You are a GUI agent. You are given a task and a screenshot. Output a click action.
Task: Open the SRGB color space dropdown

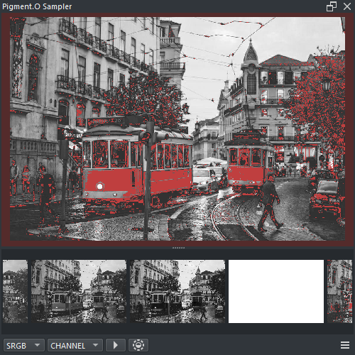tap(24, 345)
